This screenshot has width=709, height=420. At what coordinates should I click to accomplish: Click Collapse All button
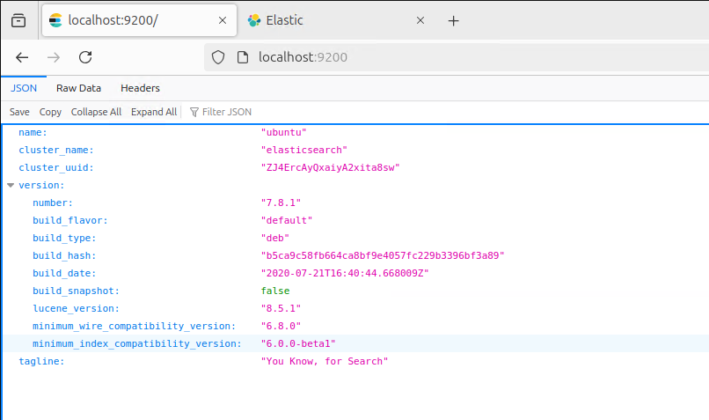click(x=96, y=112)
